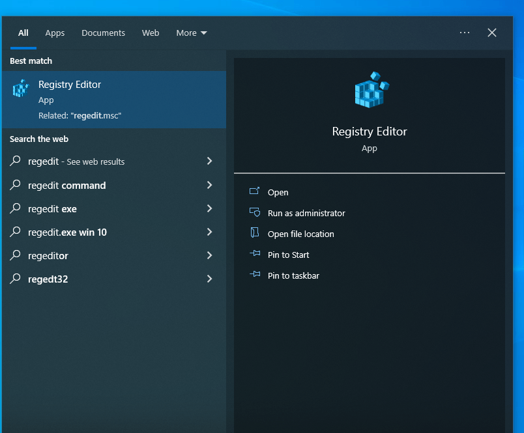Close the search panel with X
Viewport: 524px width, 433px height.
tap(492, 33)
